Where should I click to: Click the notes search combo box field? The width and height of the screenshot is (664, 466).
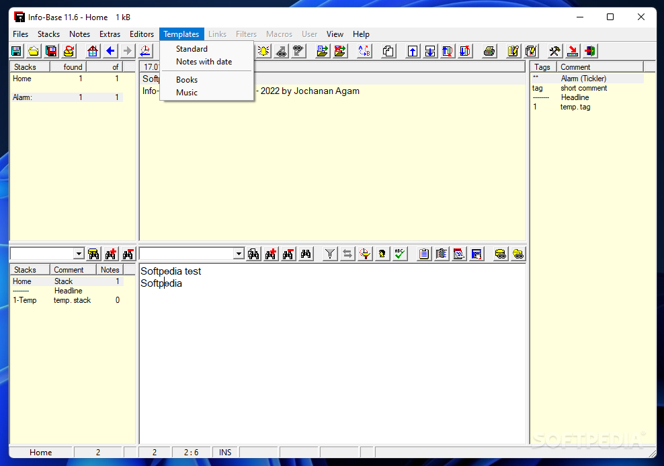point(187,254)
